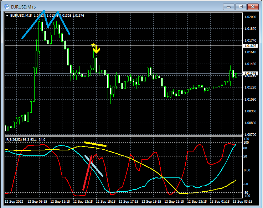Select the white horizontal line at 1.01676

point(124,46)
